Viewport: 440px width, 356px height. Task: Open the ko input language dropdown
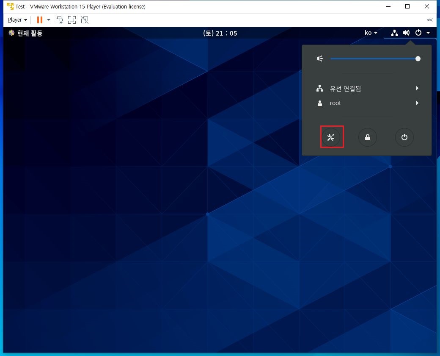coord(371,33)
